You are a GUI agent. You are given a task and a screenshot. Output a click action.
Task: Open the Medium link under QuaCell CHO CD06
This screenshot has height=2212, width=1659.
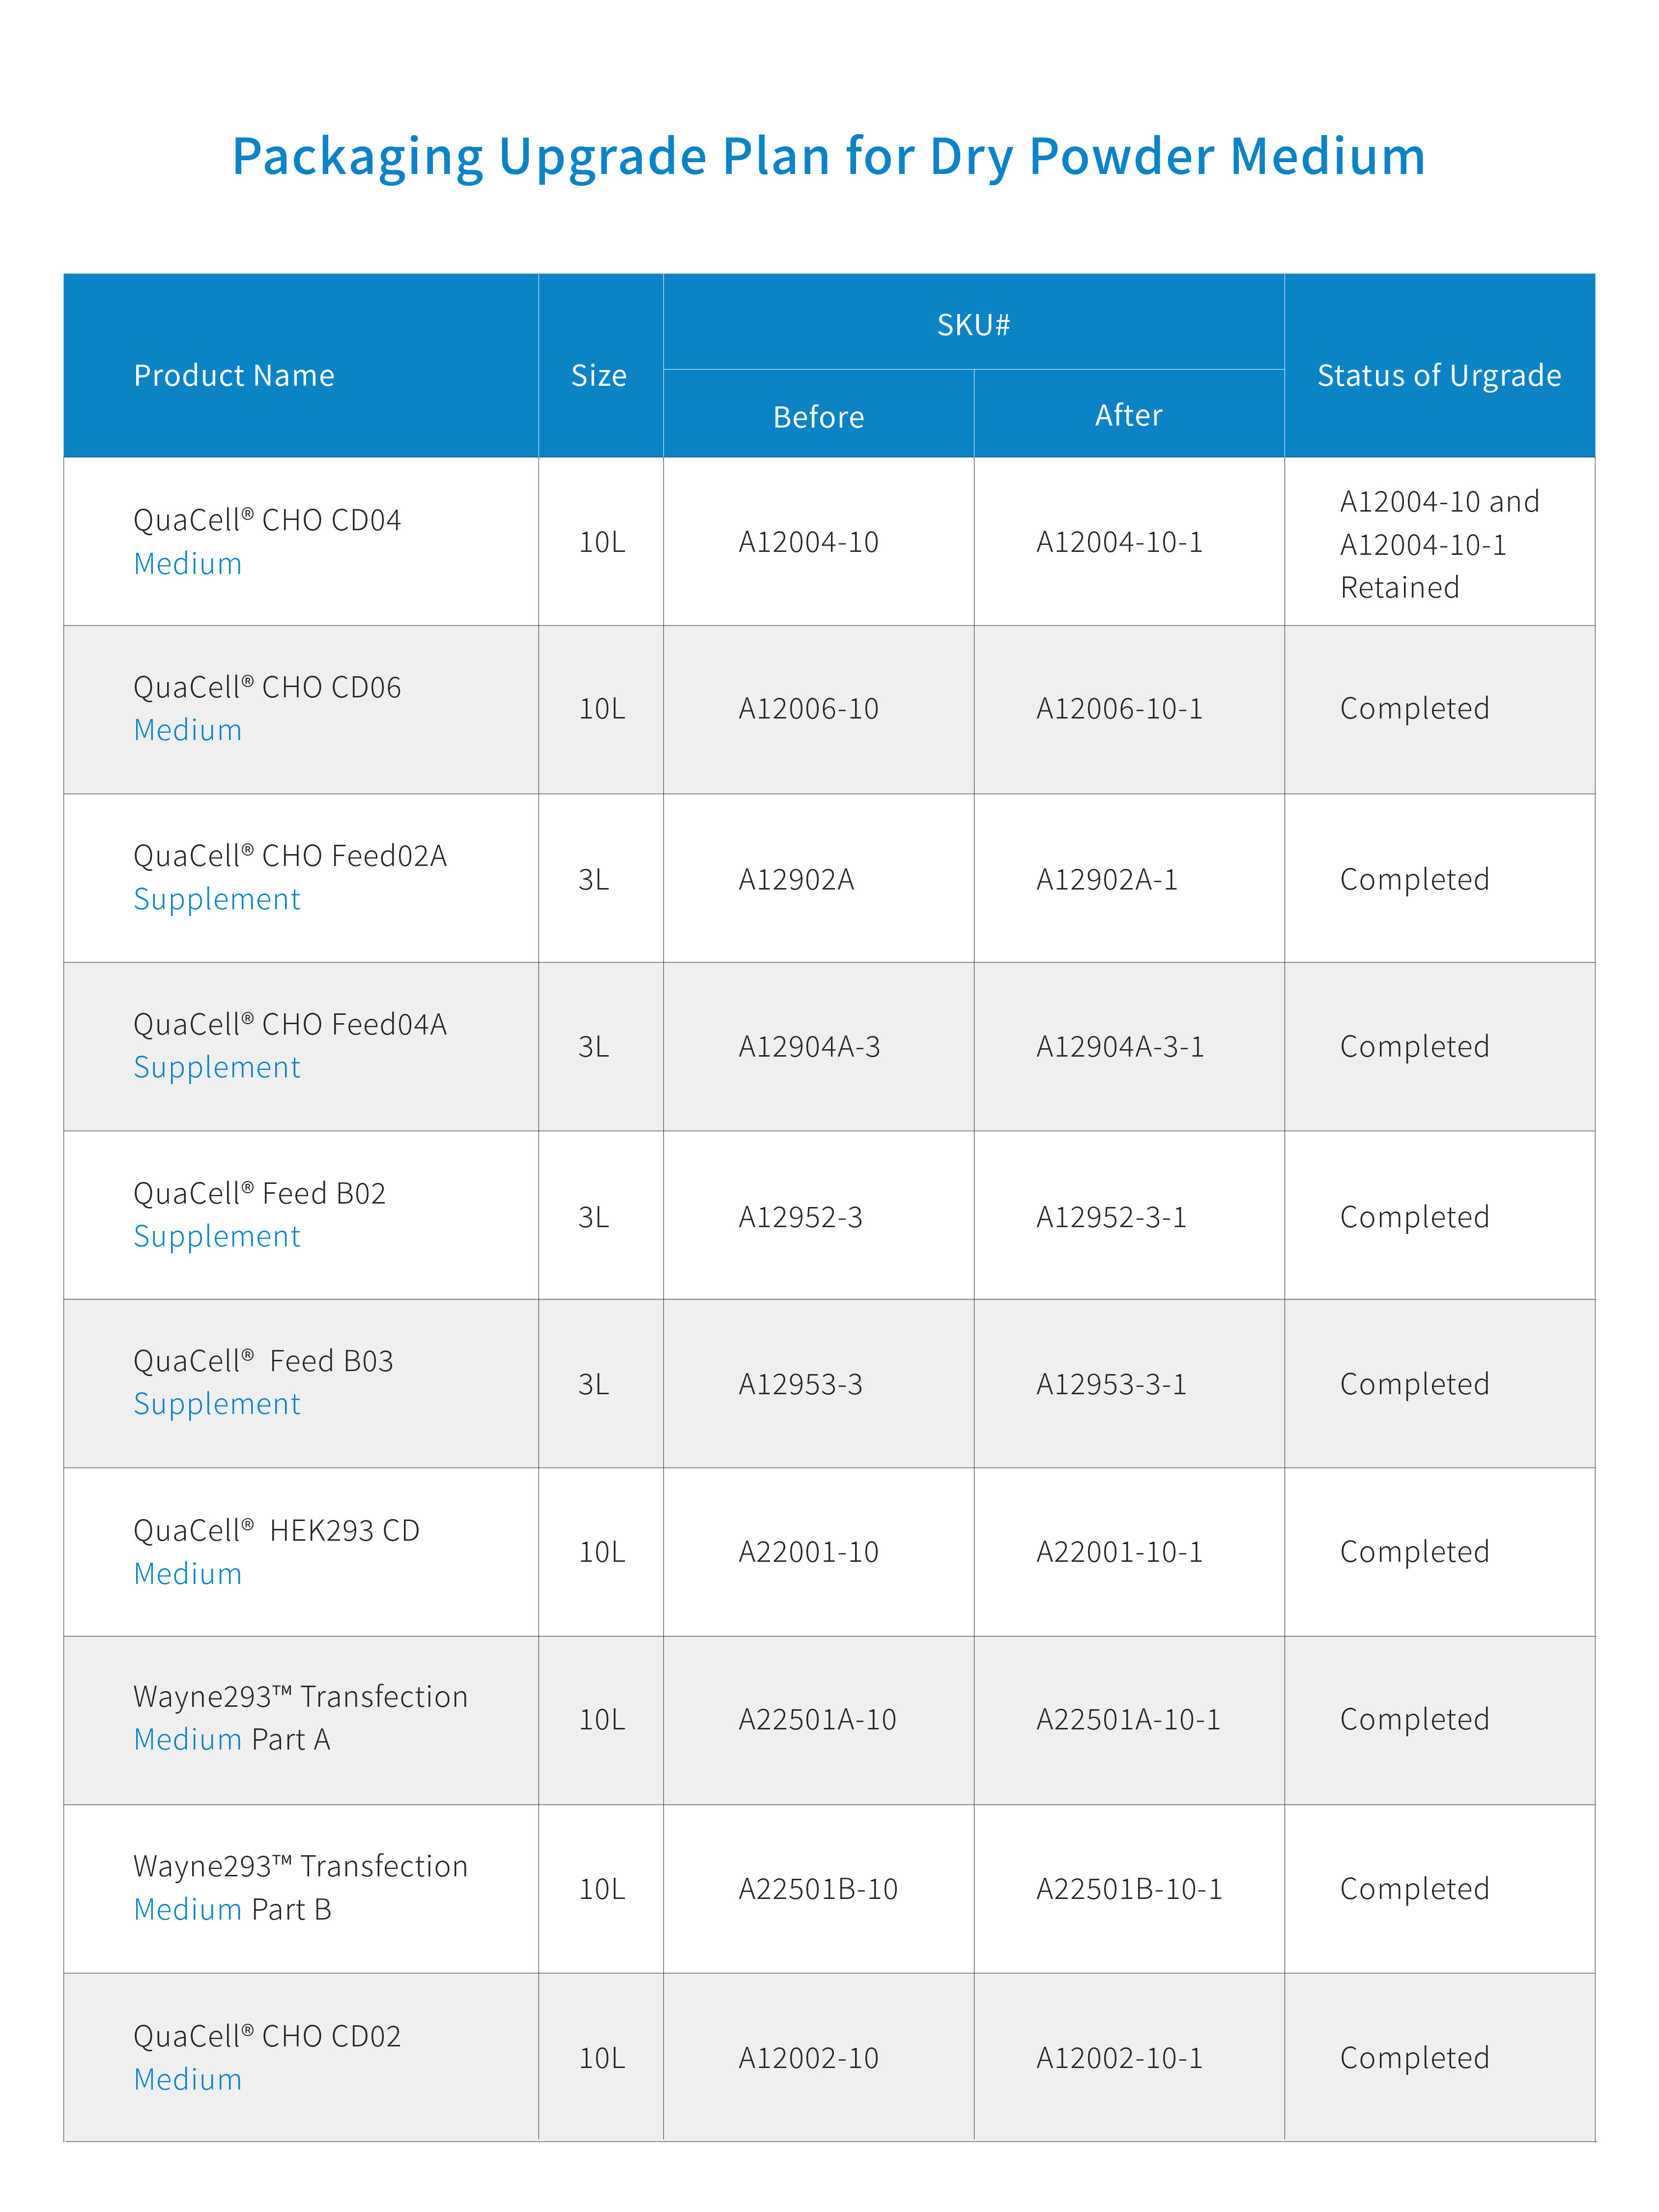click(188, 731)
